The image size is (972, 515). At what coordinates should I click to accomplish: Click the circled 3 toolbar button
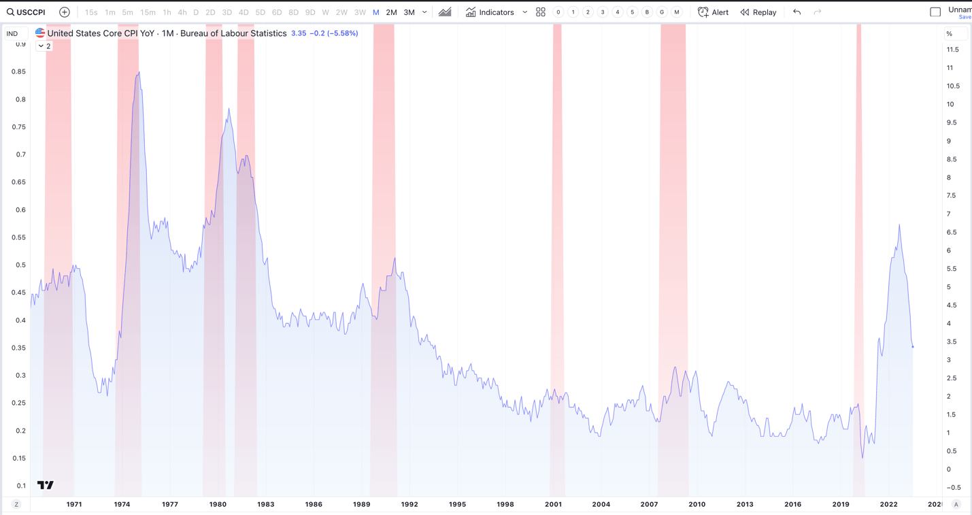(x=603, y=12)
